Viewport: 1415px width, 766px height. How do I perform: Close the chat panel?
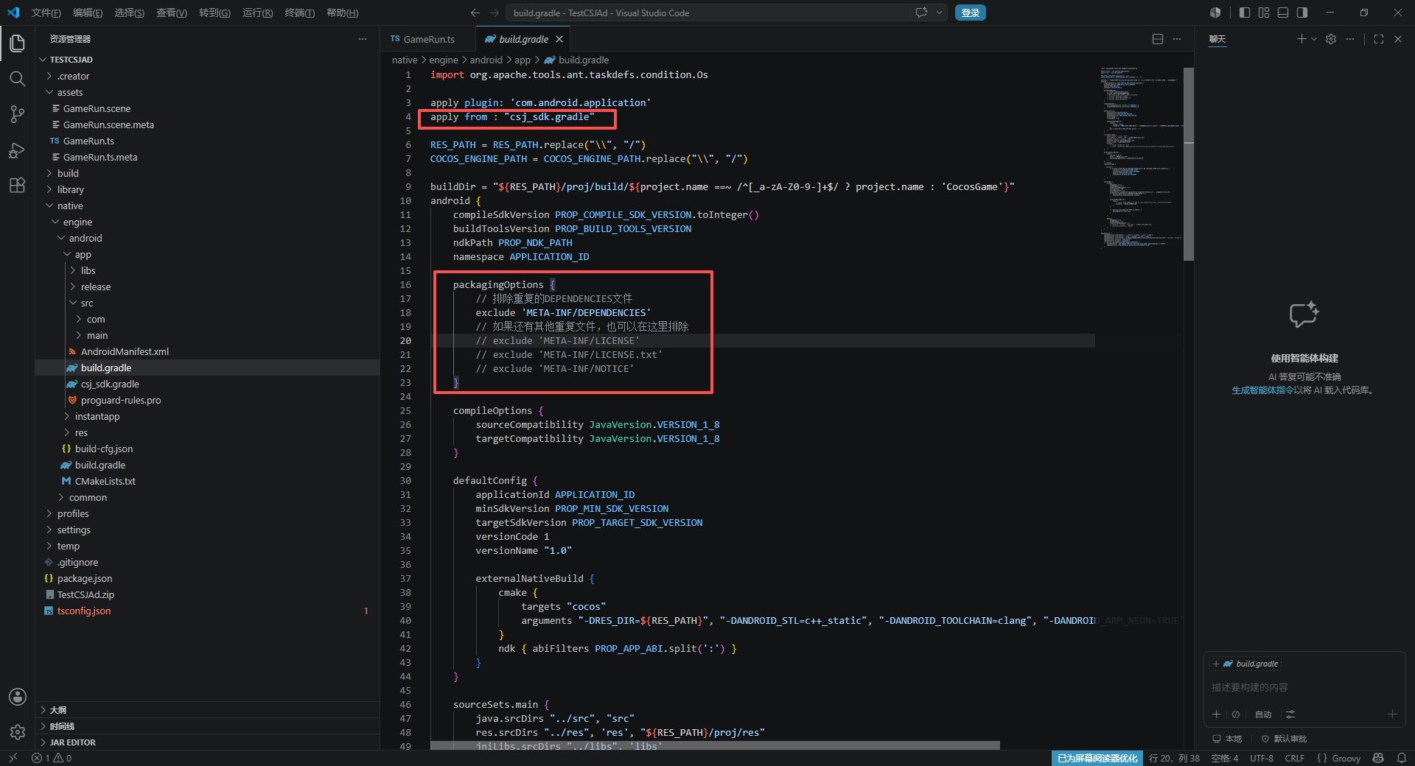[x=1398, y=39]
